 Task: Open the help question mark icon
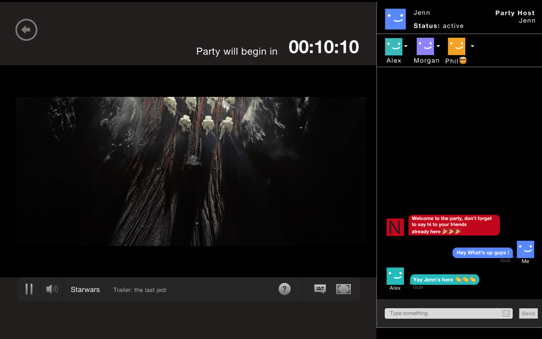click(284, 289)
